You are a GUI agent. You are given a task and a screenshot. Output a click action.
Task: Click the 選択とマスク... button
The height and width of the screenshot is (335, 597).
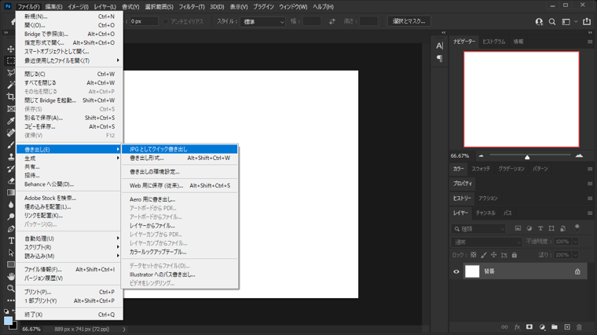409,21
